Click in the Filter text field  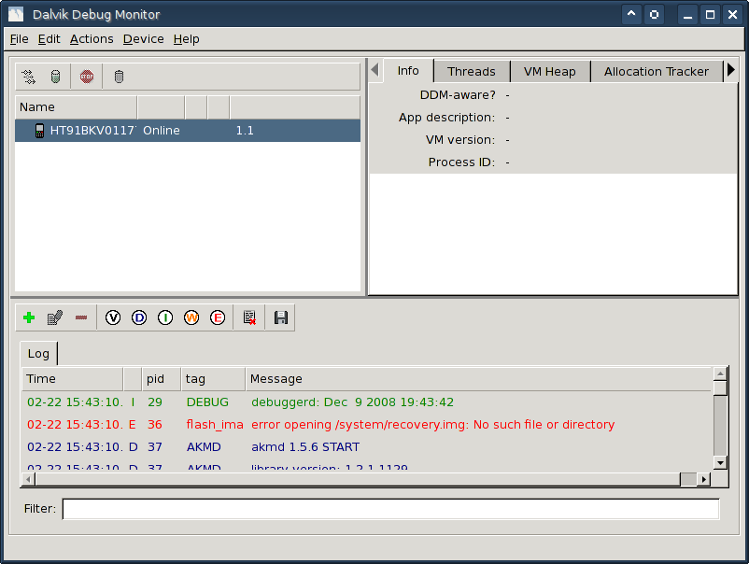click(x=390, y=509)
